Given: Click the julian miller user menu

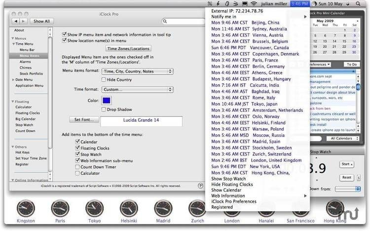Looking at the screenshot, I should click(x=274, y=4).
